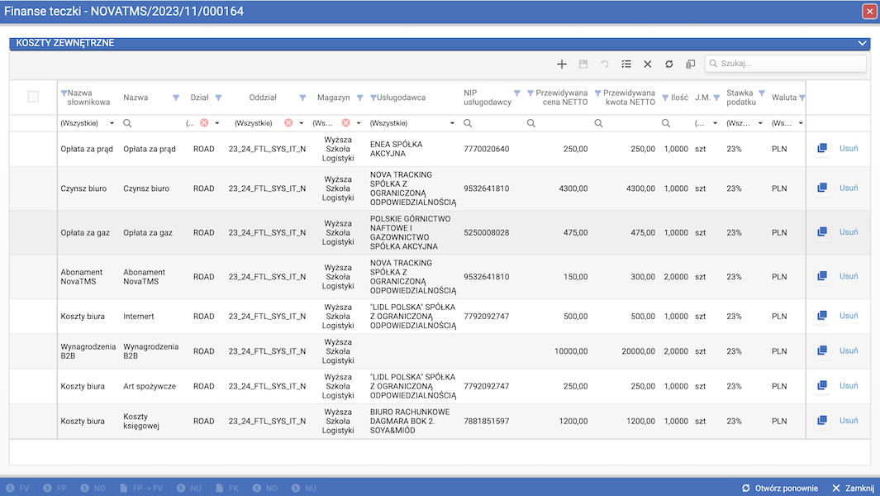This screenshot has width=880, height=496.
Task: Toggle the select-all checkbox in header
Action: 33,97
